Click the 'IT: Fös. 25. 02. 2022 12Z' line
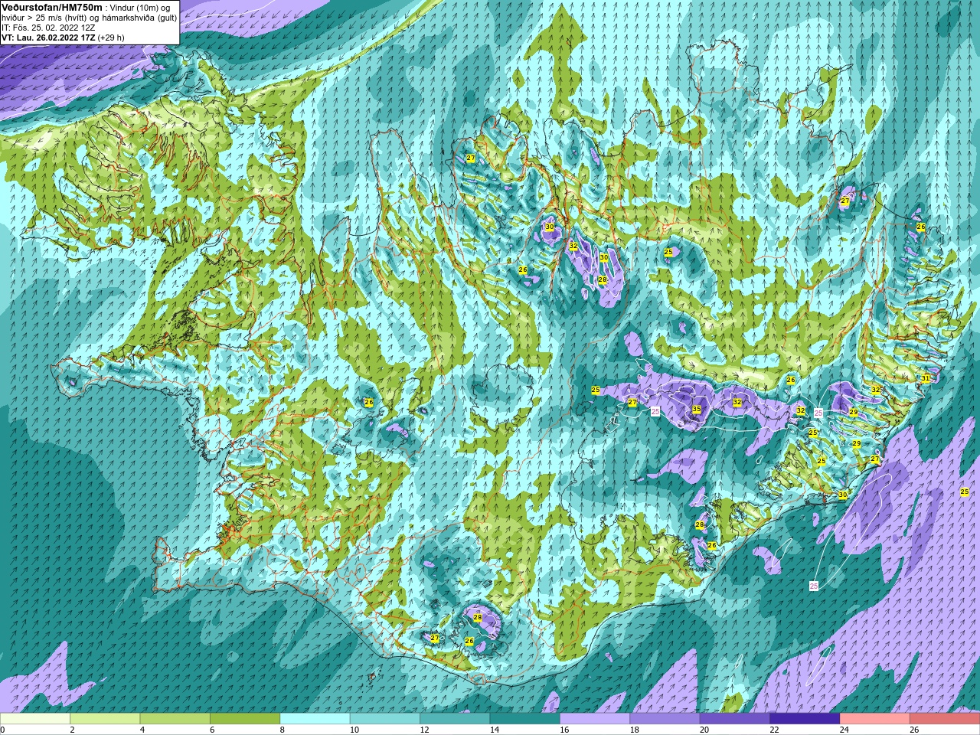The image size is (980, 735). tap(48, 28)
